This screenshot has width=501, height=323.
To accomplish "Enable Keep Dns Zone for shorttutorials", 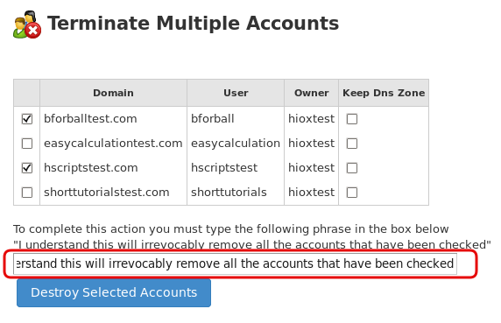I will (x=352, y=193).
